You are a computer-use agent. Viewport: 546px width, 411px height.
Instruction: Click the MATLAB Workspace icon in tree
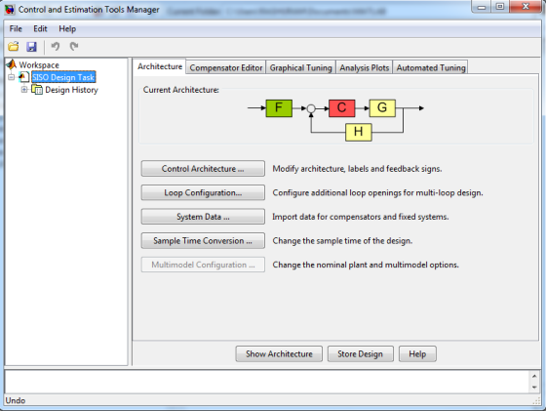(12, 64)
